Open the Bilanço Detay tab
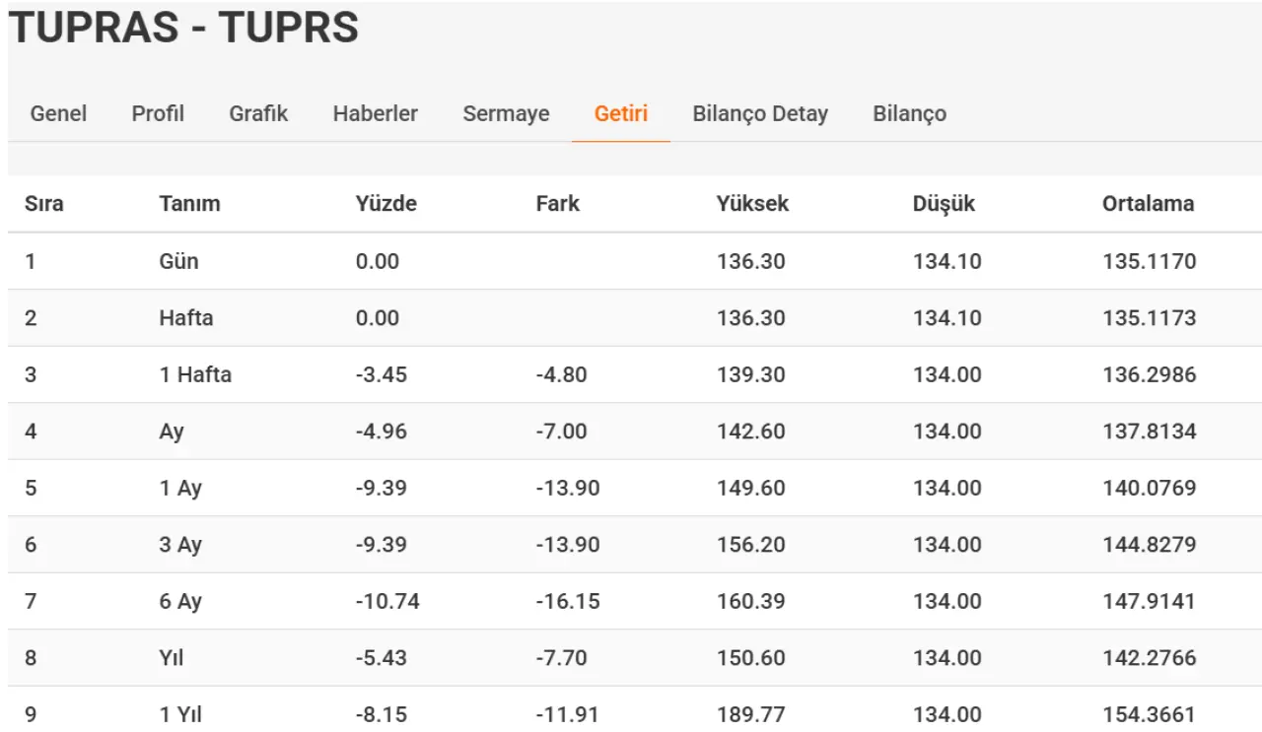 point(760,113)
